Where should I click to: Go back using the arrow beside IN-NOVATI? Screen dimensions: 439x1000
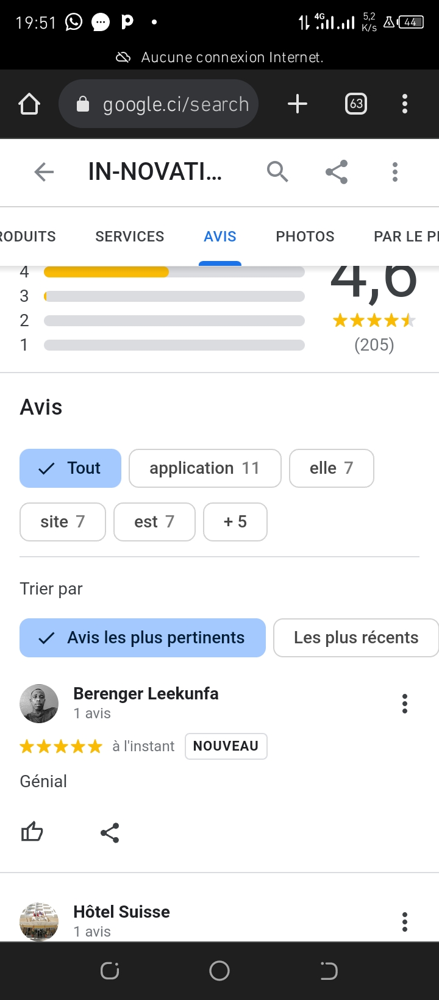coord(44,173)
